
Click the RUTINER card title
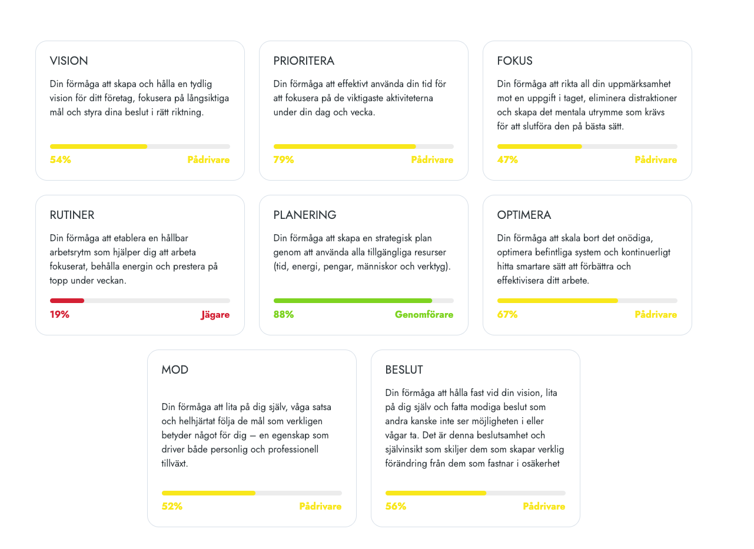click(x=72, y=215)
